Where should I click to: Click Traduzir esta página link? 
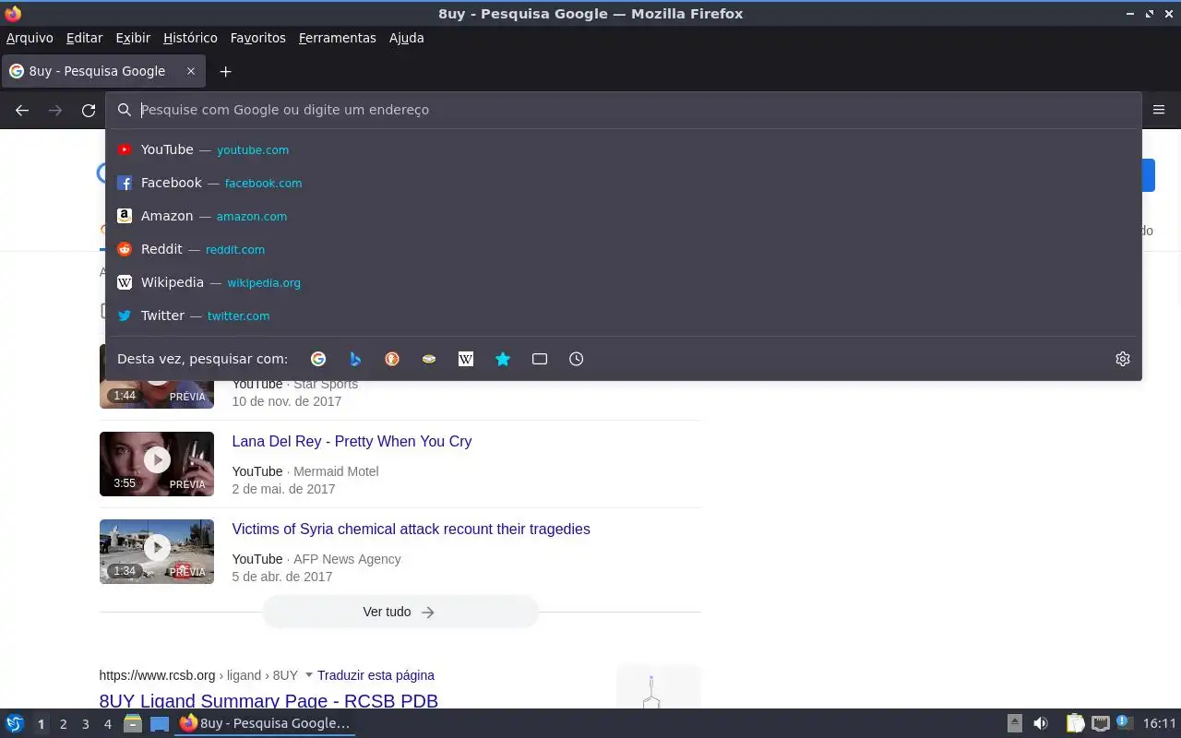[x=376, y=675]
